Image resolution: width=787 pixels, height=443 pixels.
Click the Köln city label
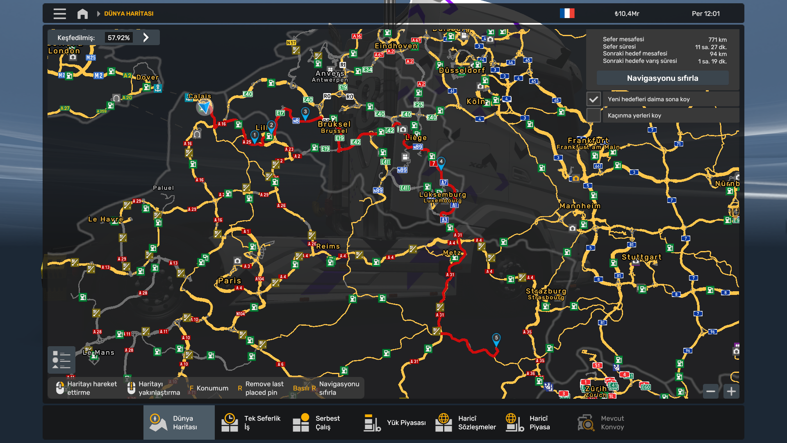click(476, 101)
